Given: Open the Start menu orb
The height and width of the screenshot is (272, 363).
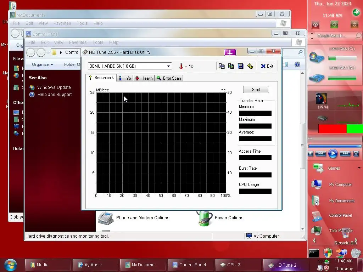Looking at the screenshot, I should [10, 265].
